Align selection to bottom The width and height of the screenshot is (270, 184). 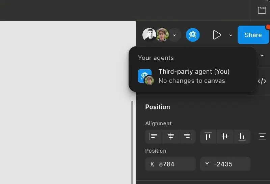click(x=242, y=136)
